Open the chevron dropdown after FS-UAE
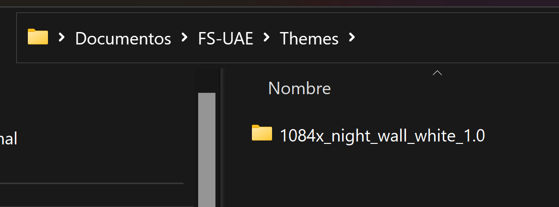The image size is (559, 207). click(x=266, y=37)
